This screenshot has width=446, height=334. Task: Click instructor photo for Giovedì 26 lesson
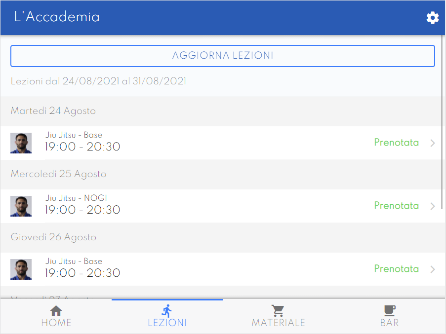pyautogui.click(x=21, y=269)
